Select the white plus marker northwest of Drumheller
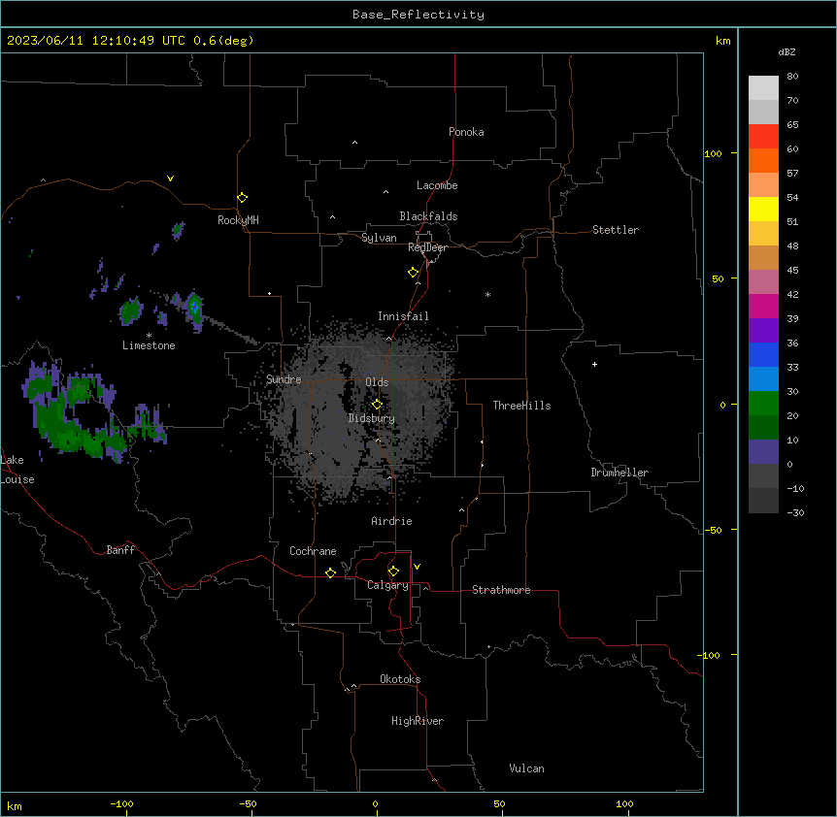Viewport: 837px width, 817px height. click(594, 364)
